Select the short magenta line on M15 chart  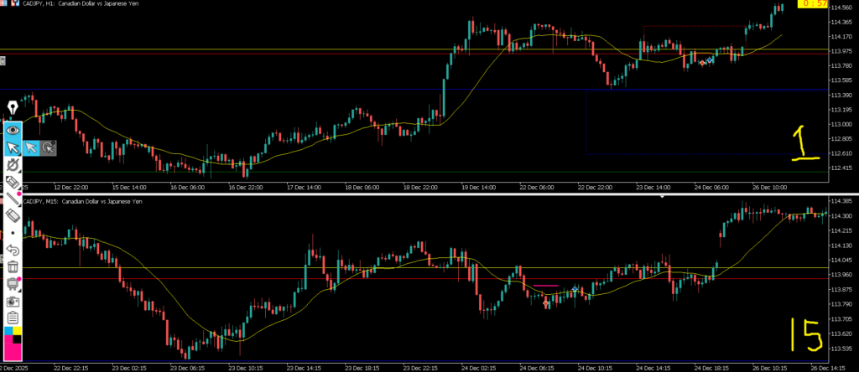[x=545, y=286]
